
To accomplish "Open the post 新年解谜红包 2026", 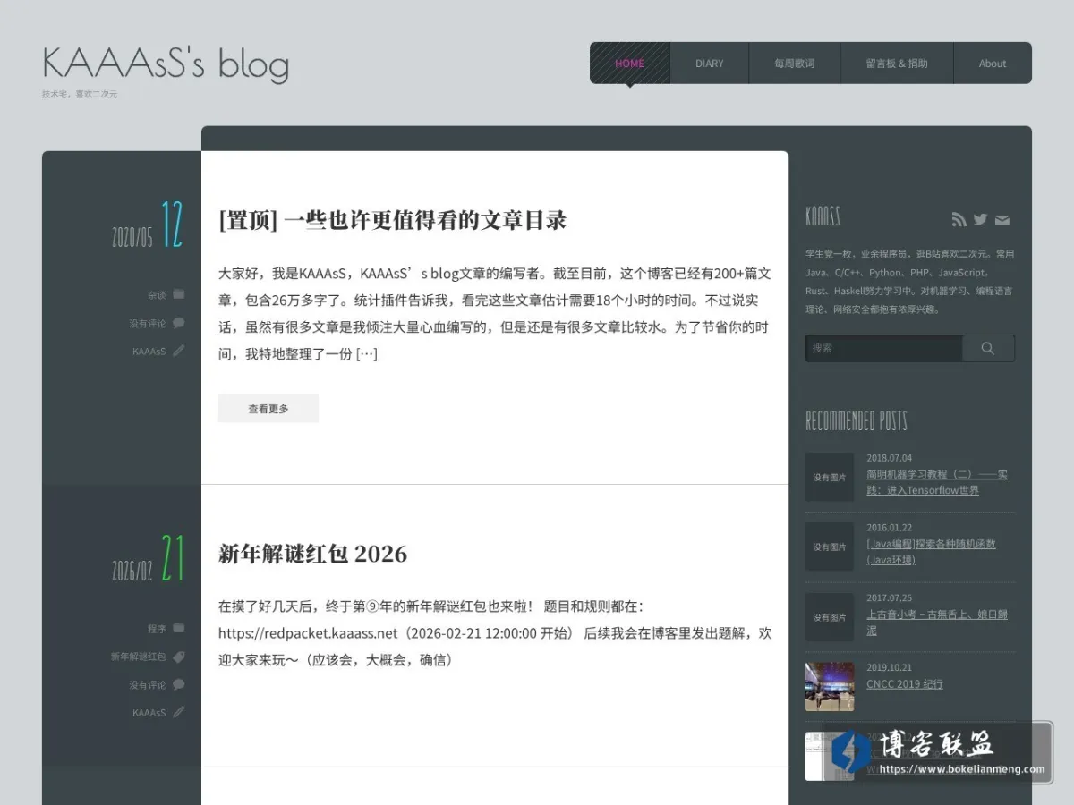I will (312, 554).
